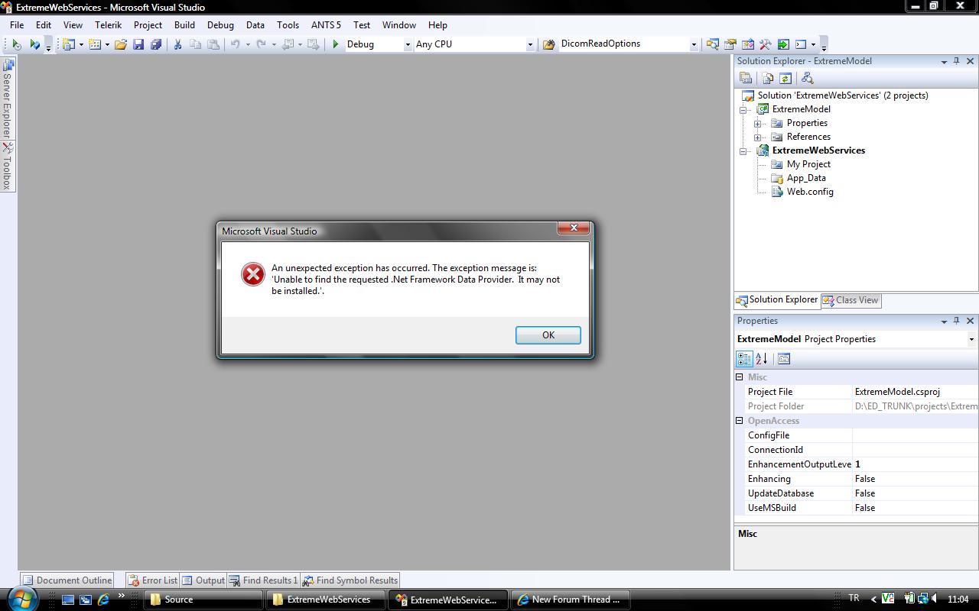Click the Properties icon in Solution Explorer
Viewport: 979px width, 611px height.
746,78
